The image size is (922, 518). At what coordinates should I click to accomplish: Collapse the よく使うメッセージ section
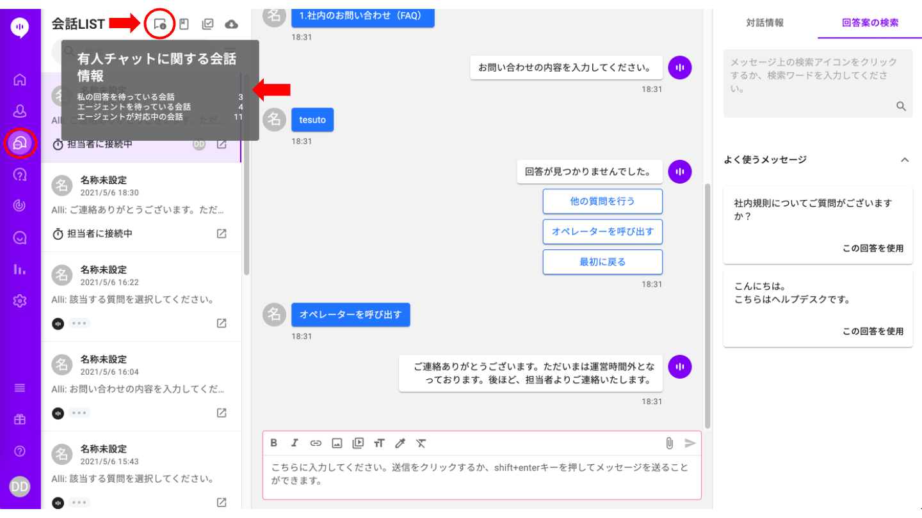[904, 160]
